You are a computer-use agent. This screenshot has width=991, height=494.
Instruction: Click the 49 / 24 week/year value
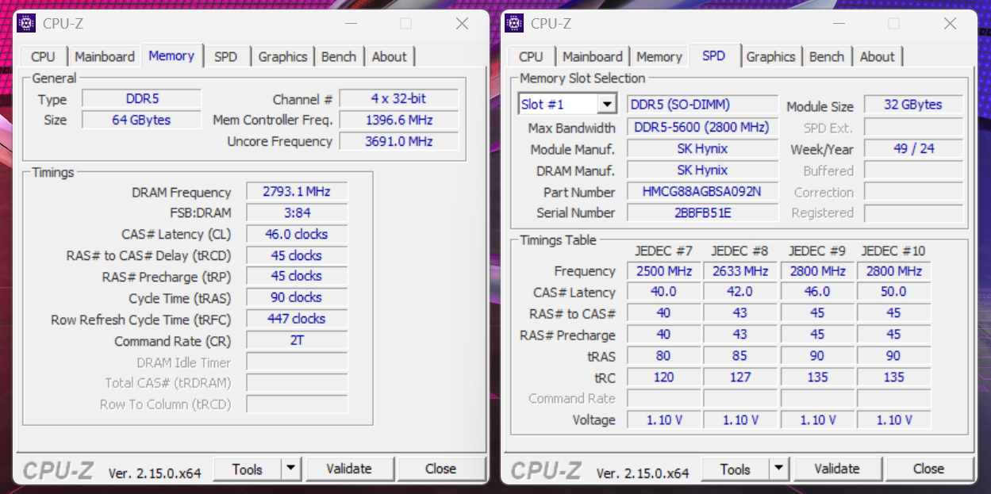[x=913, y=148]
